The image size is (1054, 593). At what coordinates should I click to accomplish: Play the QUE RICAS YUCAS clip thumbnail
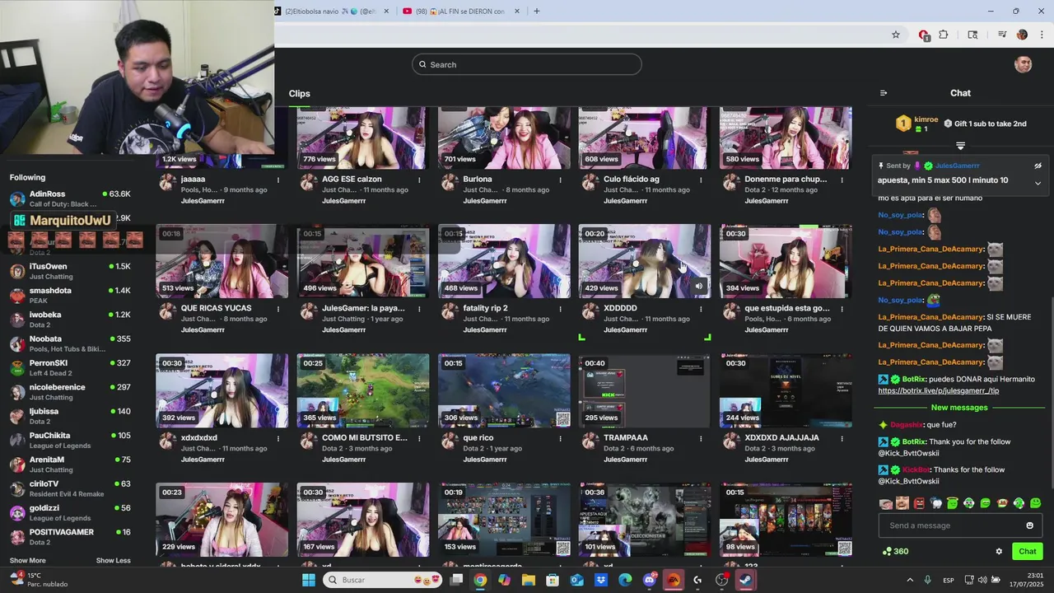click(x=222, y=261)
